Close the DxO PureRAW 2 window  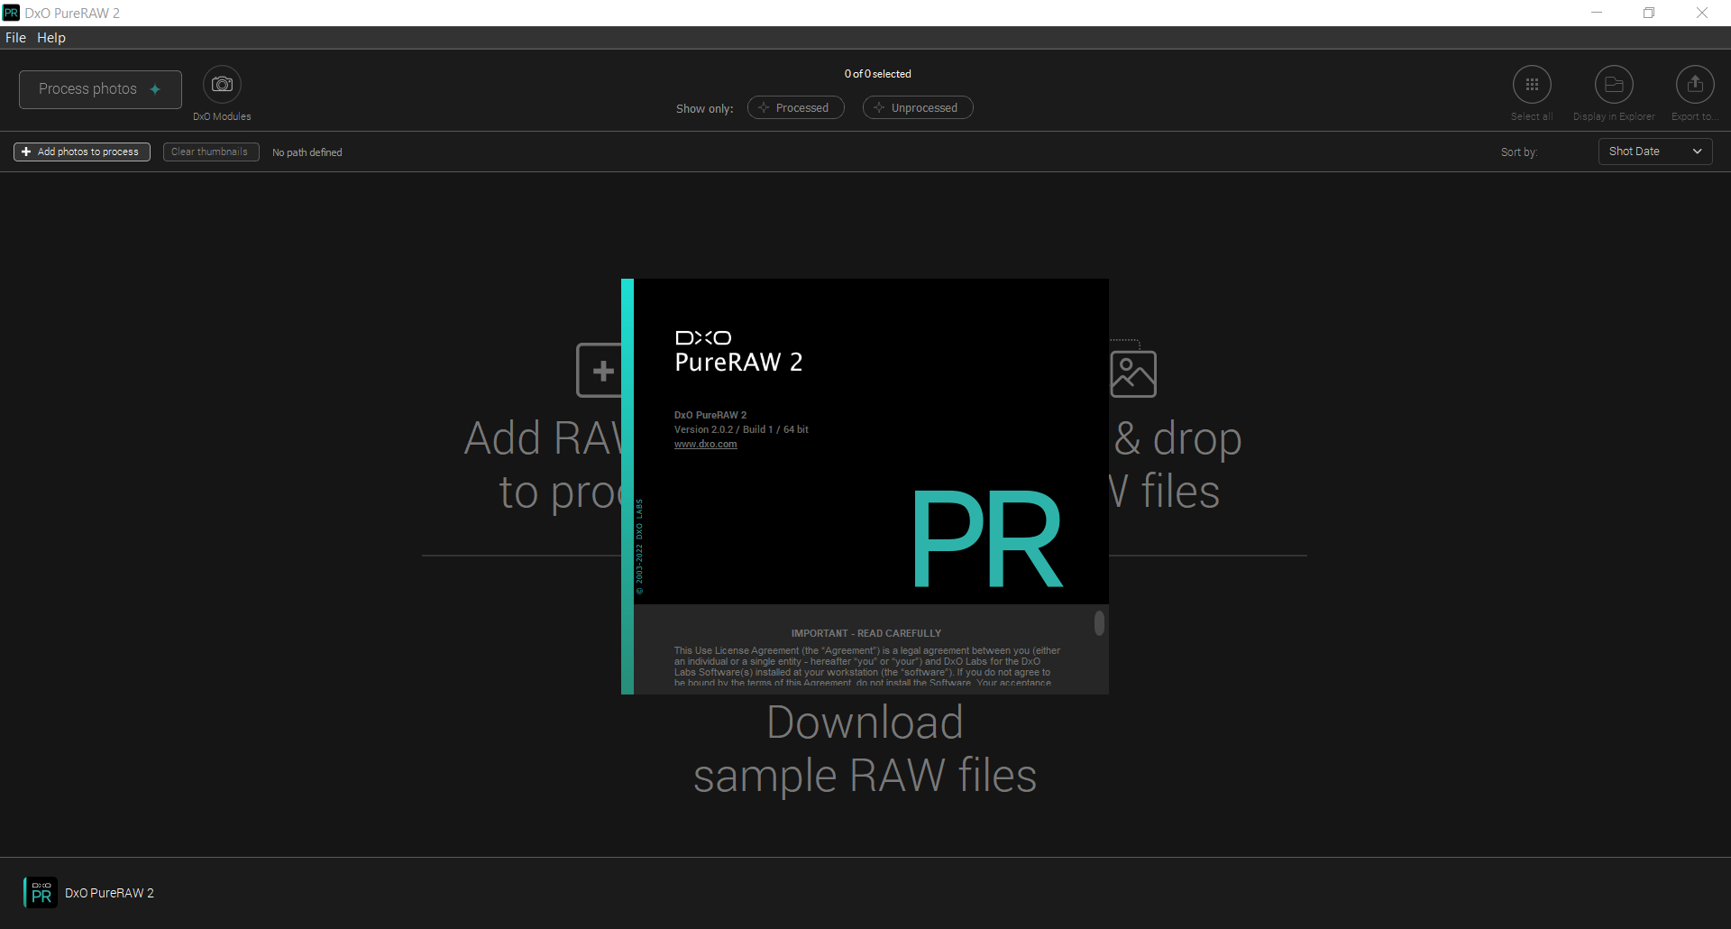(1702, 13)
